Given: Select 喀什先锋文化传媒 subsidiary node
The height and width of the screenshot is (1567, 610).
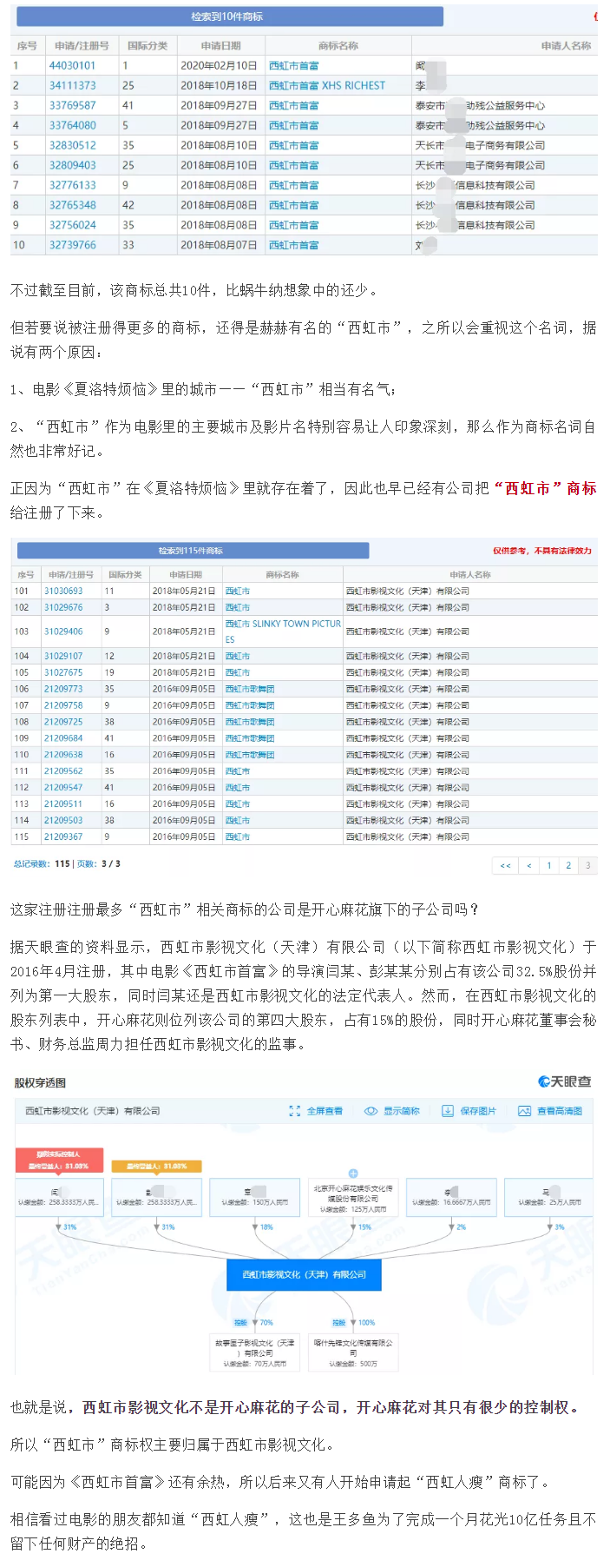Looking at the screenshot, I should [353, 1353].
